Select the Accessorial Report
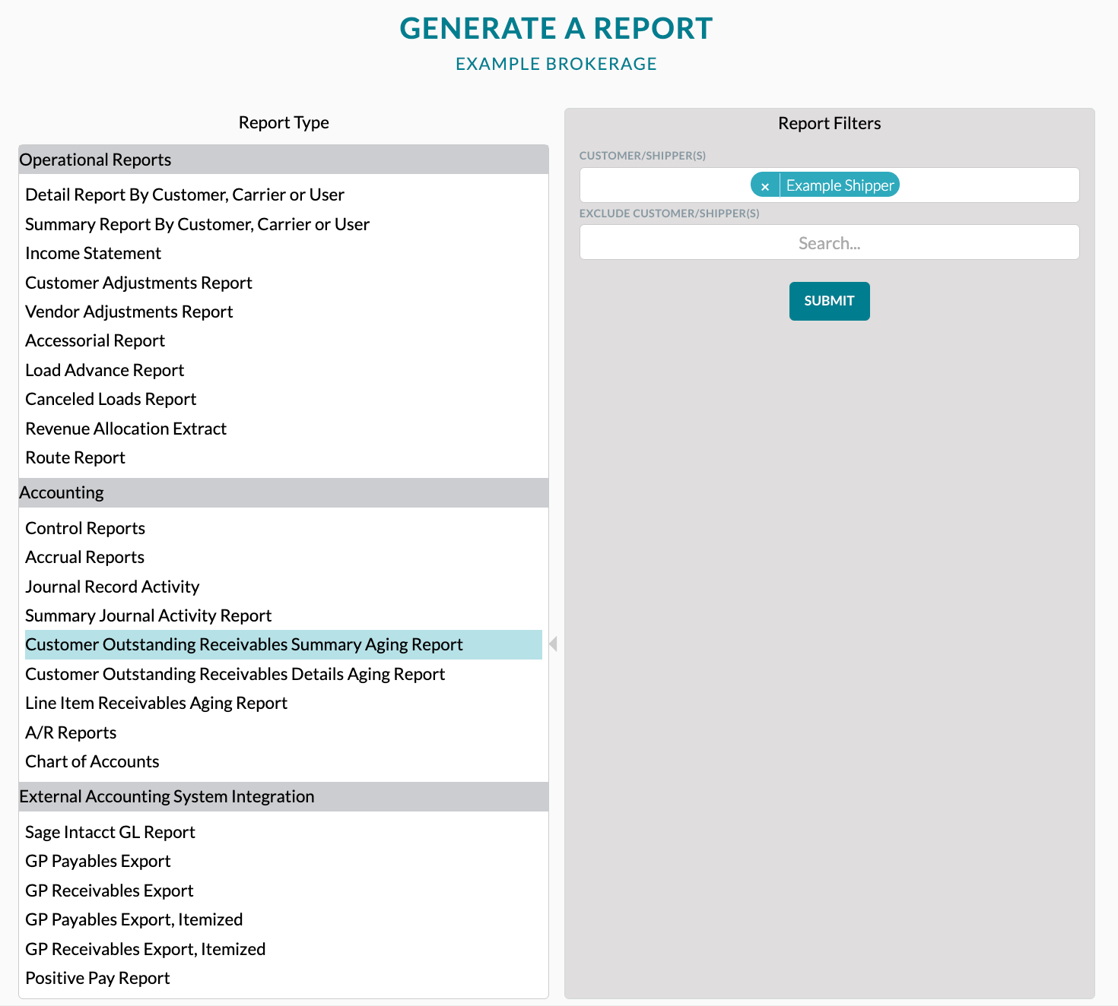Image resolution: width=1118 pixels, height=1006 pixels. pos(95,340)
